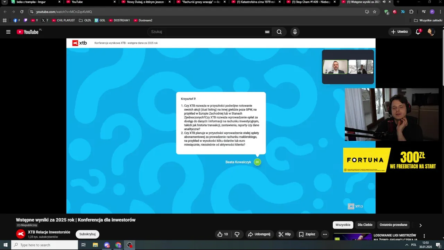Switch to Stop Cham #1409 tab
Screen dimensions: 444x250
tap(310, 2)
